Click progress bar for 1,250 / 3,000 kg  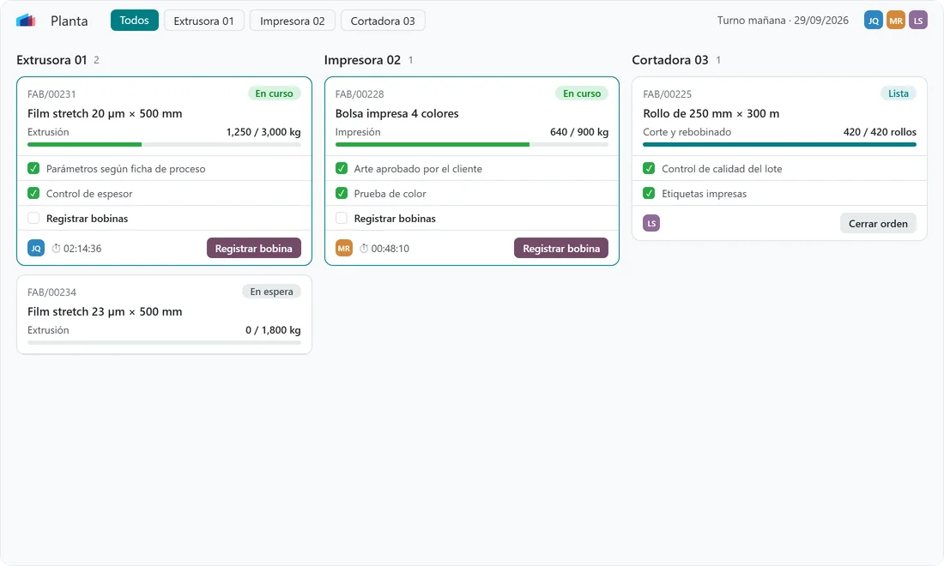click(164, 144)
